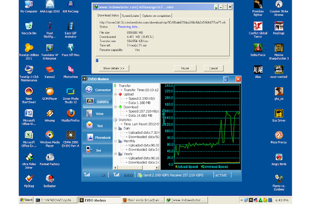The width and height of the screenshot is (311, 218).
Task: Switch to www.indowebster download taskbar item
Action: 187,200
